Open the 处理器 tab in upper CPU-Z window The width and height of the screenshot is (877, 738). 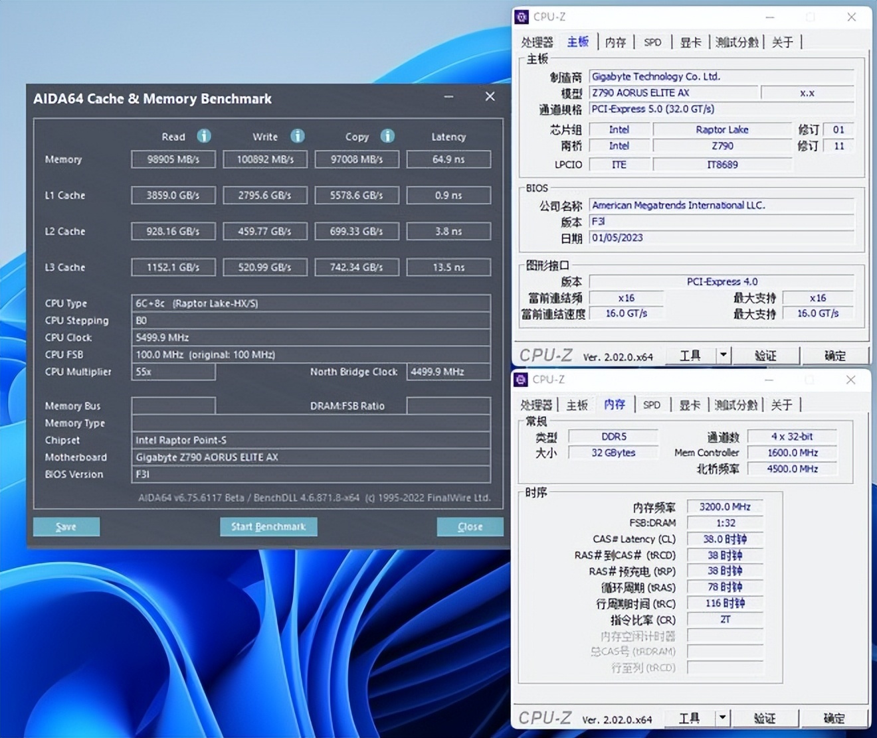click(x=537, y=42)
